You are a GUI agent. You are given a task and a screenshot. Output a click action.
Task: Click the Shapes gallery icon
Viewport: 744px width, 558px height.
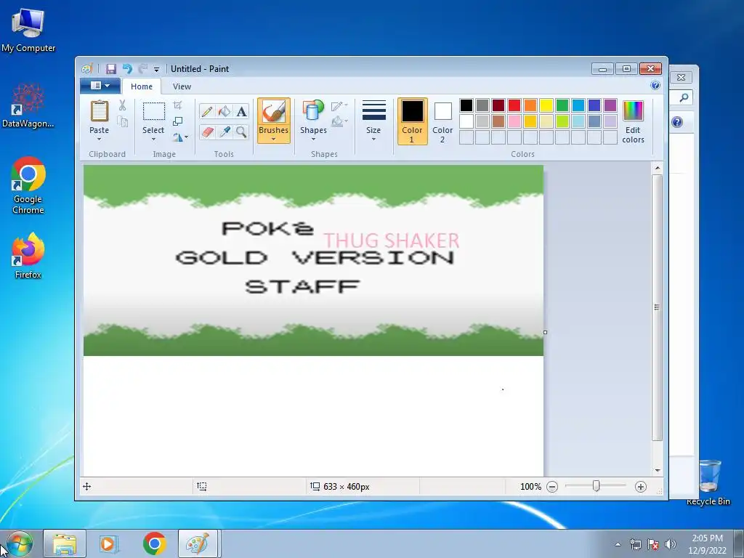(x=313, y=111)
